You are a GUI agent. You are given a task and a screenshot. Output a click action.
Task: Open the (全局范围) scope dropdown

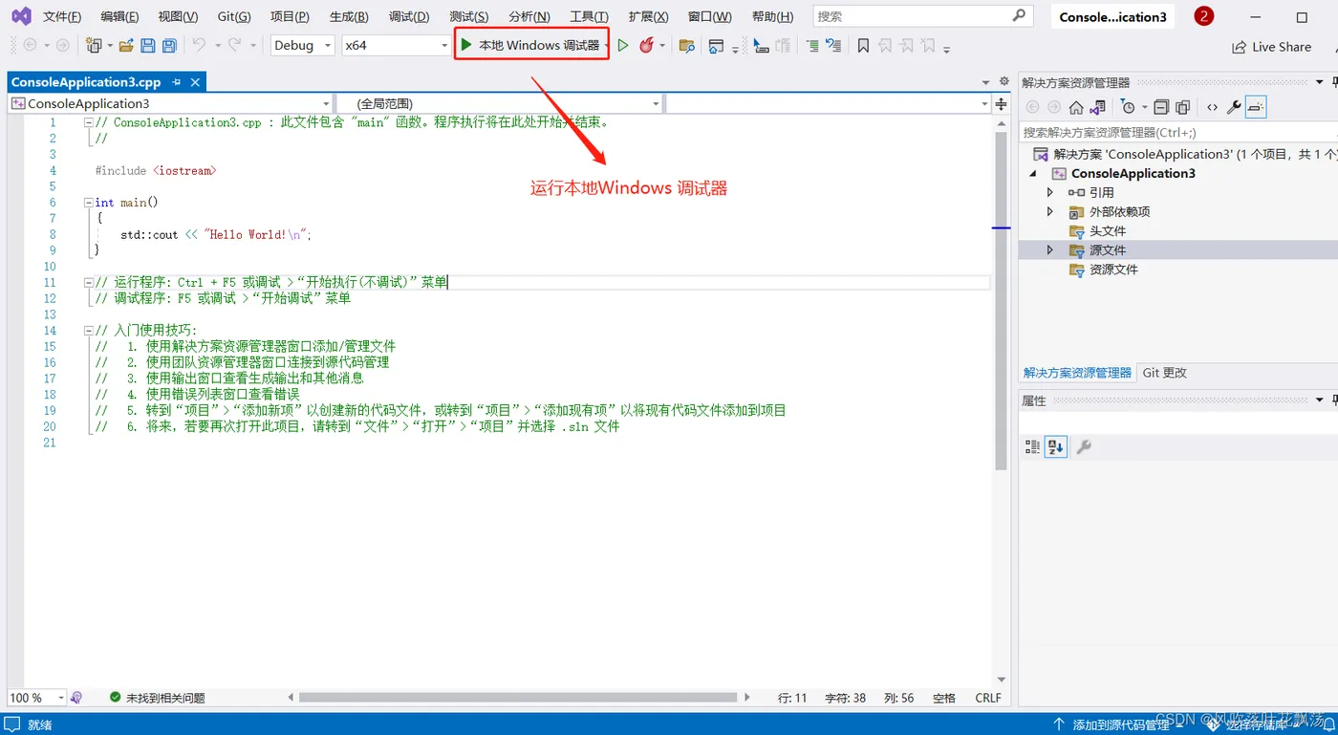point(500,103)
